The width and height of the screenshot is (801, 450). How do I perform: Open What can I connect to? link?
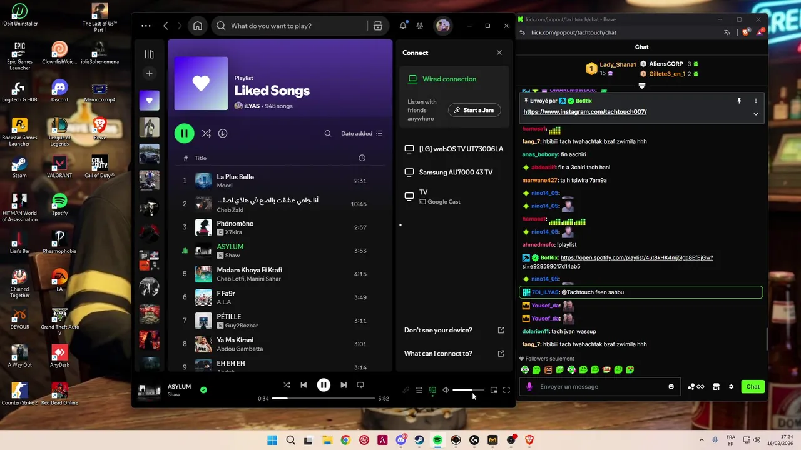coord(454,353)
